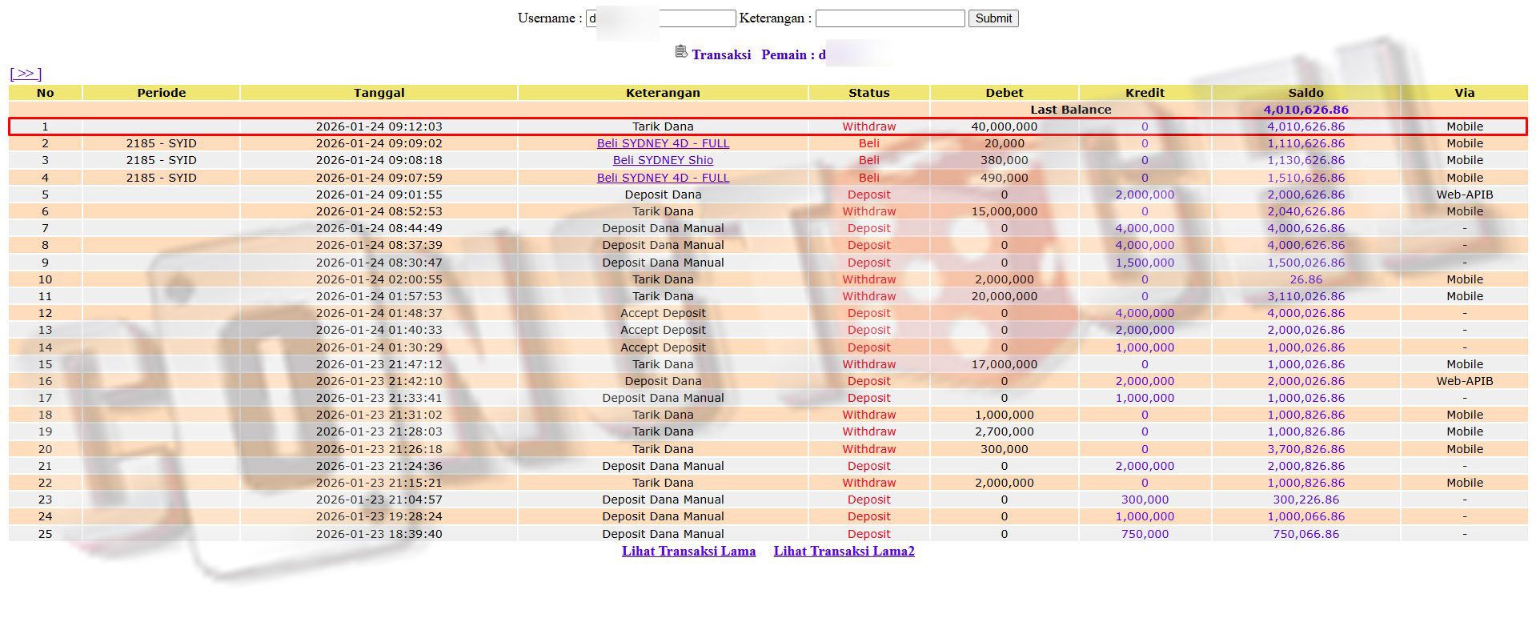The image size is (1536, 622).
Task: Click the 26.86 saldo value
Action: (x=1305, y=279)
